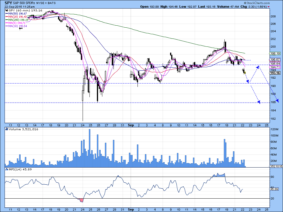This screenshot has width=283, height=212.
Task: Click the boxed 195.54 price axis label
Action: [x=275, y=64]
